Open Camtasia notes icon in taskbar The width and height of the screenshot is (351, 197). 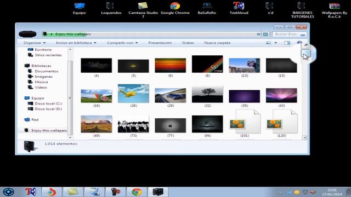(73, 192)
